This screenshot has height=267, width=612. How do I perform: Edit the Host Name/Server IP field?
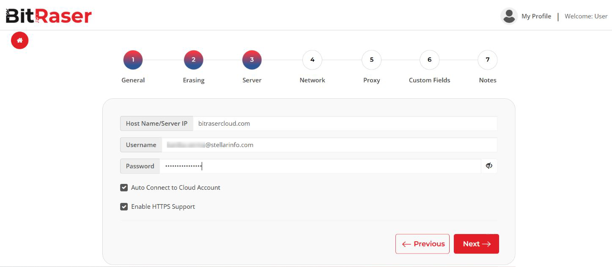point(345,124)
